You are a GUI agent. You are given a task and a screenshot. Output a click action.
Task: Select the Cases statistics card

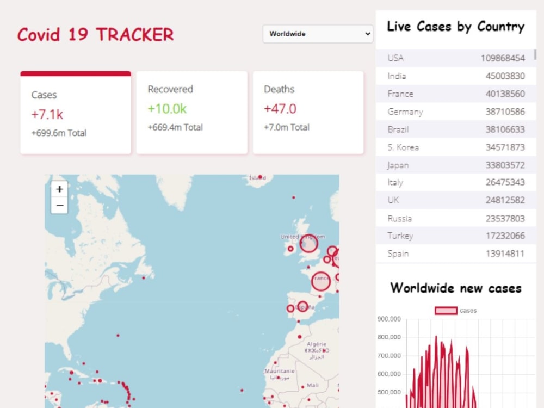tap(76, 113)
